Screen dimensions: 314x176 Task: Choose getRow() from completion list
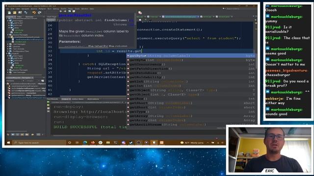pyautogui.click(x=191, y=99)
